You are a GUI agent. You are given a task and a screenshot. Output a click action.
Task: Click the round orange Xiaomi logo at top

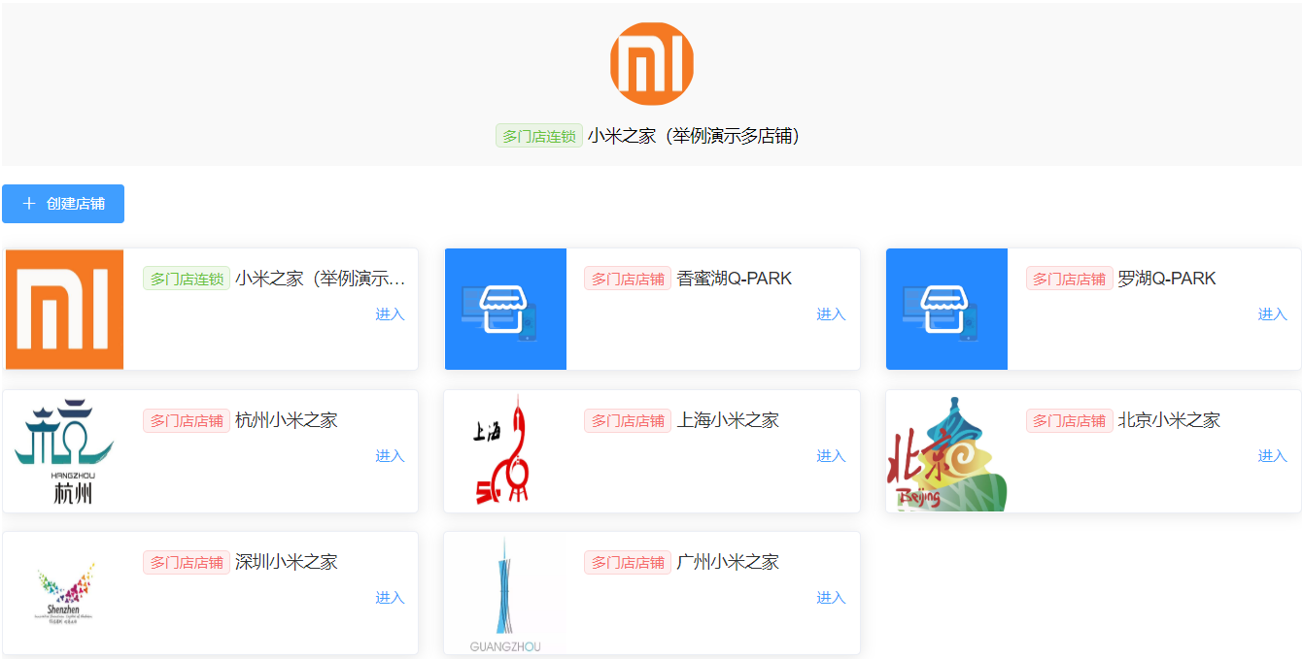[651, 63]
